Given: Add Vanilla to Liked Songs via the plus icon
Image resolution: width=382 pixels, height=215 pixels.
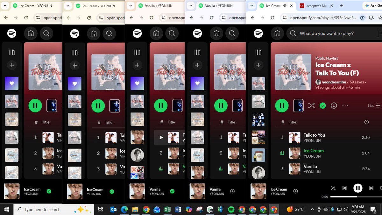Looking at the screenshot, I should (232, 191).
